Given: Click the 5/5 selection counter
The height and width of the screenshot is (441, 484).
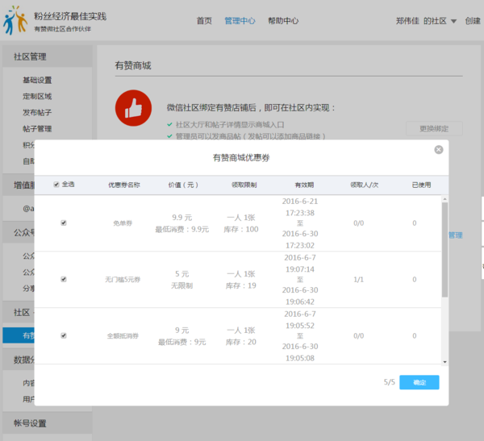Looking at the screenshot, I should point(390,382).
